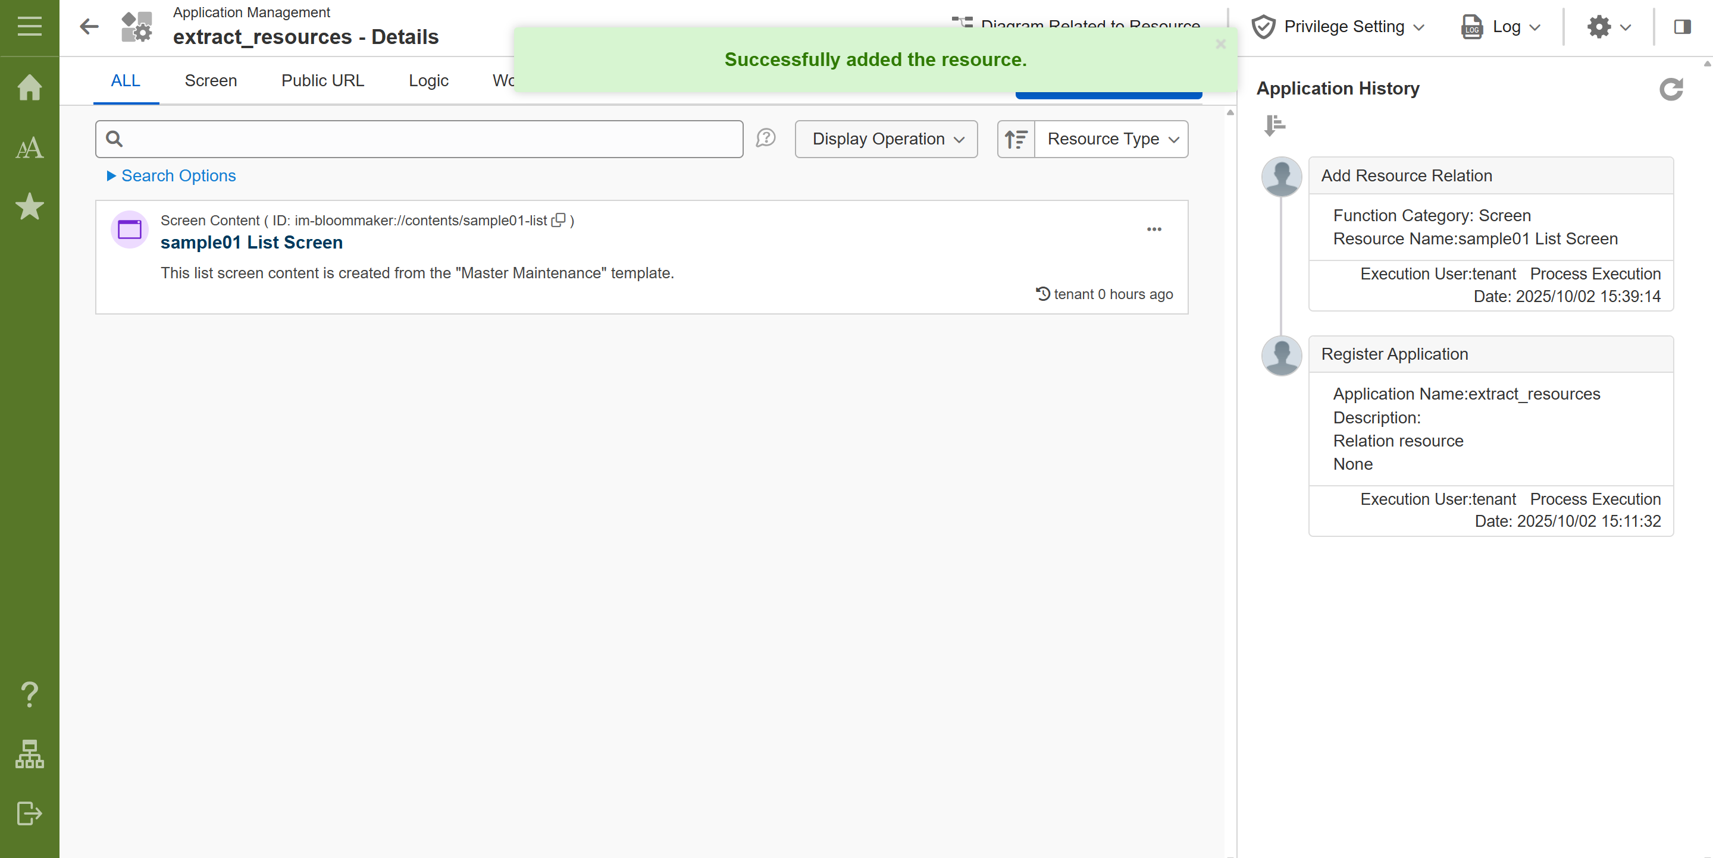Copy the sample01-list content ID

[x=559, y=220]
